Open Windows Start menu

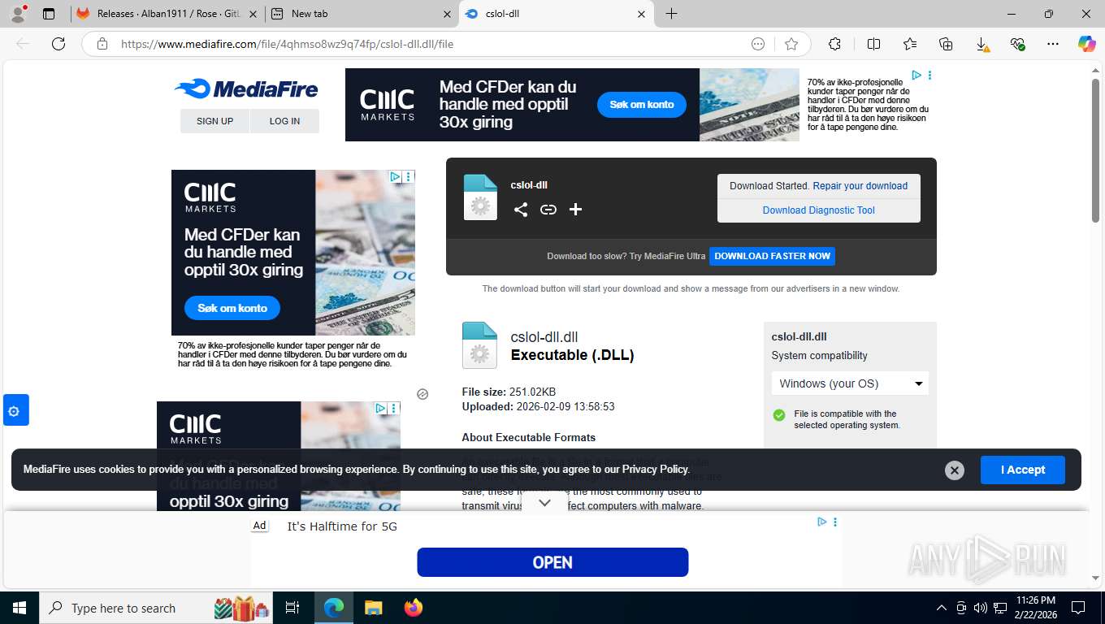[x=19, y=608]
